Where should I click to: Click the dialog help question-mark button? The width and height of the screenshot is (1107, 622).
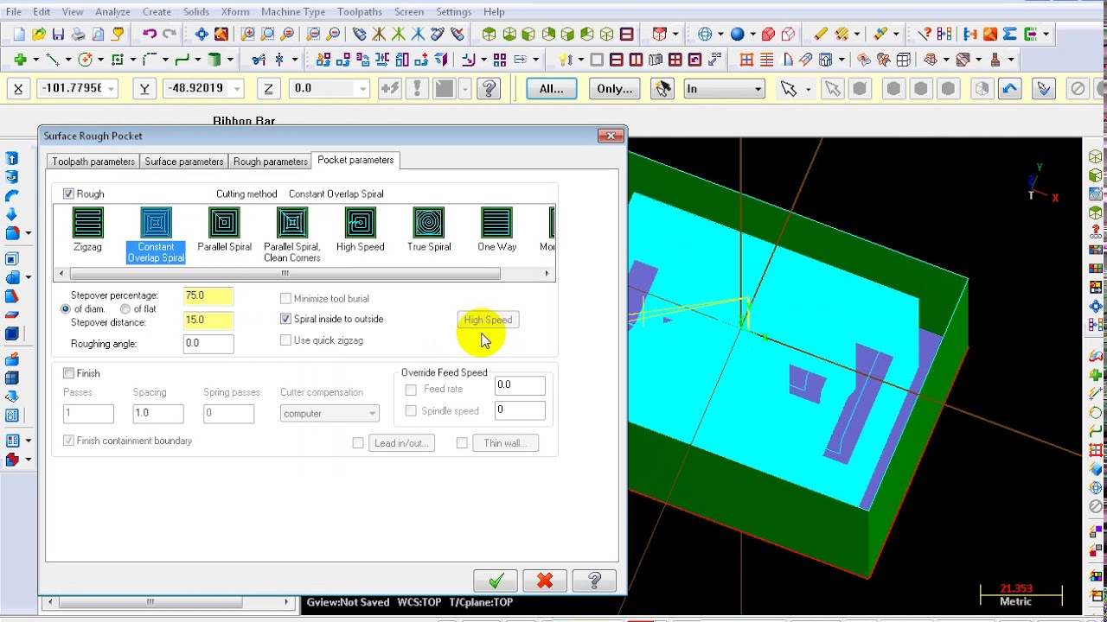coord(594,581)
